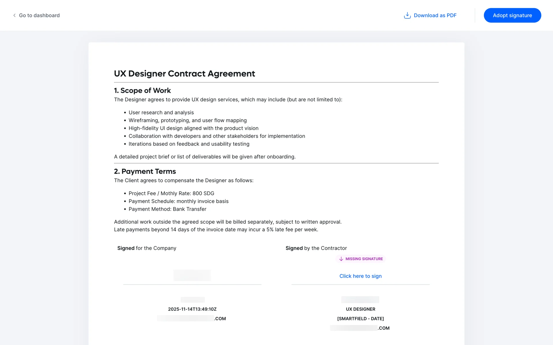Click the 'Signed for the Company' label
553x345 pixels.
(x=147, y=248)
